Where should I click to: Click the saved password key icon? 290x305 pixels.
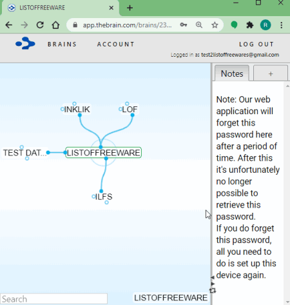coord(183,25)
